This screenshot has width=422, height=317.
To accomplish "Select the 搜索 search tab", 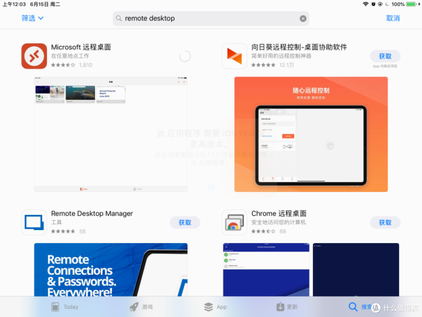I will 360,307.
